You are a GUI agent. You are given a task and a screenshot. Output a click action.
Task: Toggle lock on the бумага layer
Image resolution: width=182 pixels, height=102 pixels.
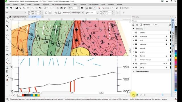coord(166,56)
